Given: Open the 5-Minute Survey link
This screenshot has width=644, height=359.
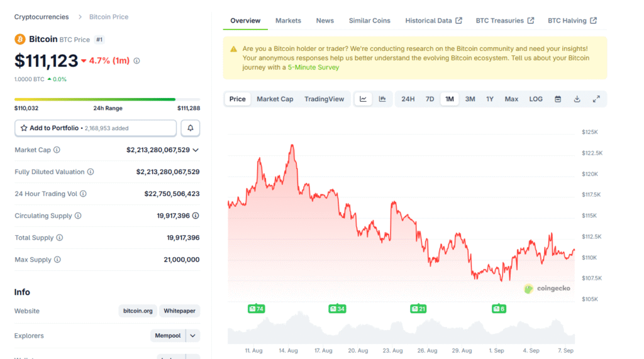Looking at the screenshot, I should [313, 67].
